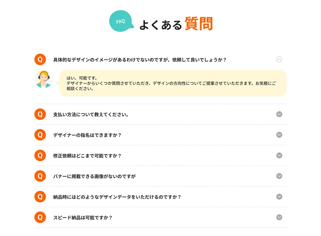Click the FAQ speech bubble icon
The height and width of the screenshot is (236, 321).
point(120,21)
